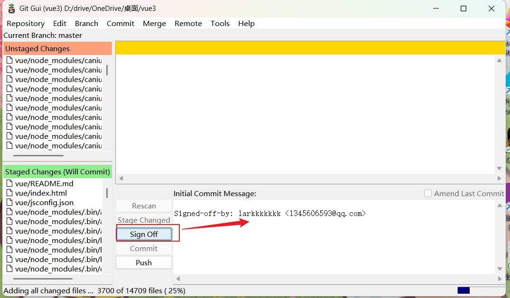Click the Commit button

click(144, 248)
